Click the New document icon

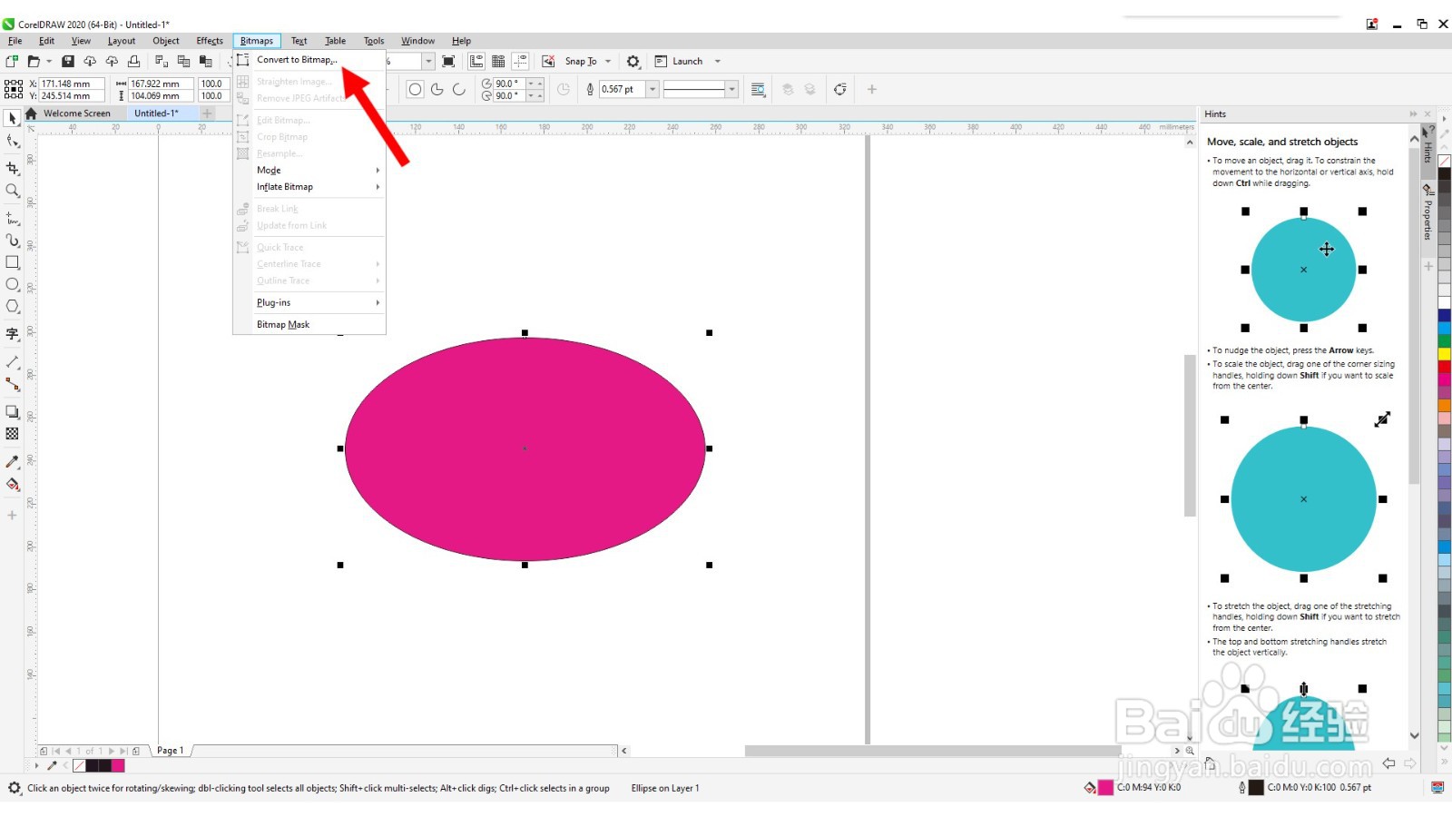pyautogui.click(x=12, y=61)
